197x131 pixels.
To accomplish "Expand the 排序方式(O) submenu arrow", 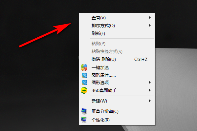I will pos(150,26).
